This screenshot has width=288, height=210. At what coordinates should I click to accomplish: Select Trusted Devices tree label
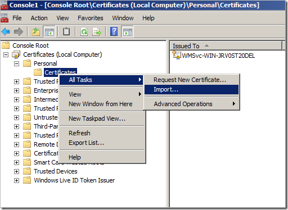click(56, 171)
